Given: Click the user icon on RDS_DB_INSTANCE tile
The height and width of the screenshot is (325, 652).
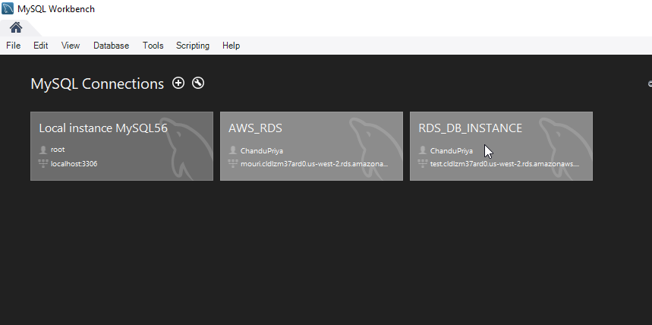Looking at the screenshot, I should [x=423, y=150].
